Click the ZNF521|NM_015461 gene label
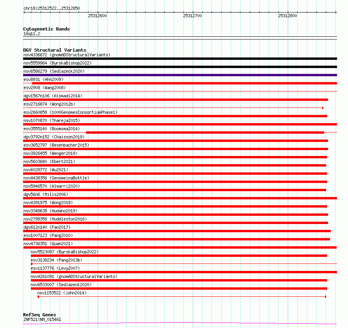 [x=42, y=319]
